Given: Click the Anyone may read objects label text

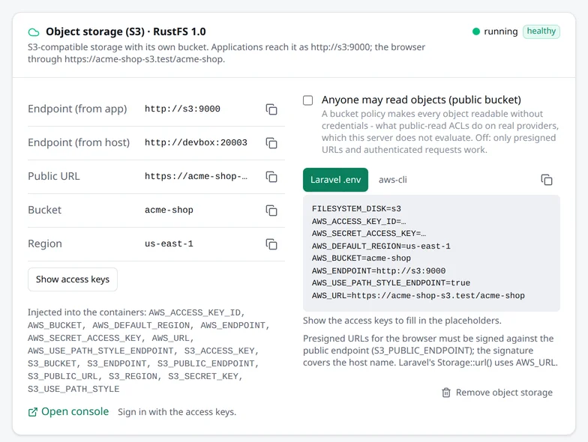Looking at the screenshot, I should (x=421, y=100).
